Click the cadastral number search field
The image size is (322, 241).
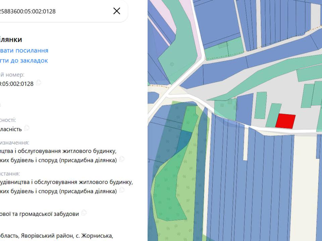coord(50,11)
